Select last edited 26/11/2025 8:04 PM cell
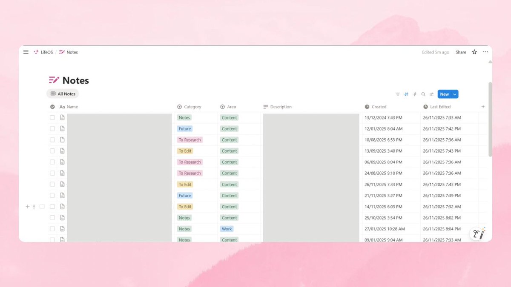 (x=442, y=229)
